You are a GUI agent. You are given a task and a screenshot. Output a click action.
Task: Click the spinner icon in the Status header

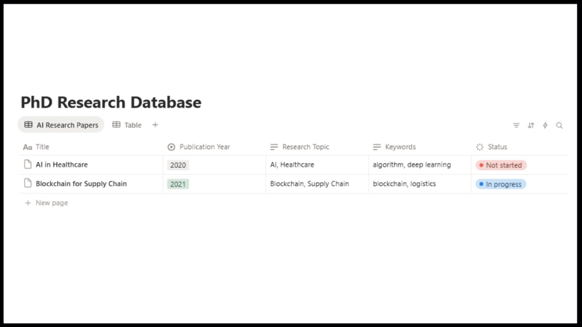coord(479,146)
